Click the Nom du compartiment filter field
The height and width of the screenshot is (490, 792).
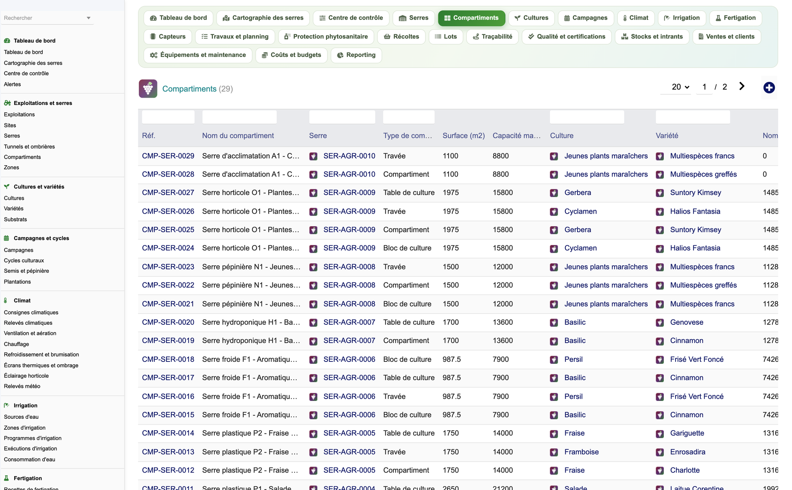pyautogui.click(x=239, y=117)
